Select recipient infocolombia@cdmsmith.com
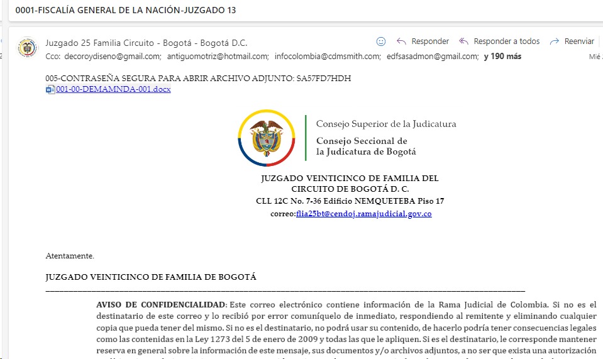This screenshot has height=359, width=603. [x=328, y=57]
